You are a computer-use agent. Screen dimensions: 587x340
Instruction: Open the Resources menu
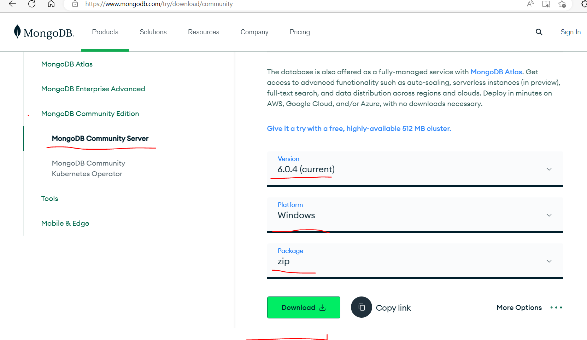204,32
